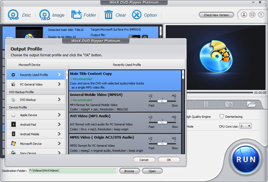Click the Android Mobile robot icon
Screen dimensions: 268x182
pos(13,134)
